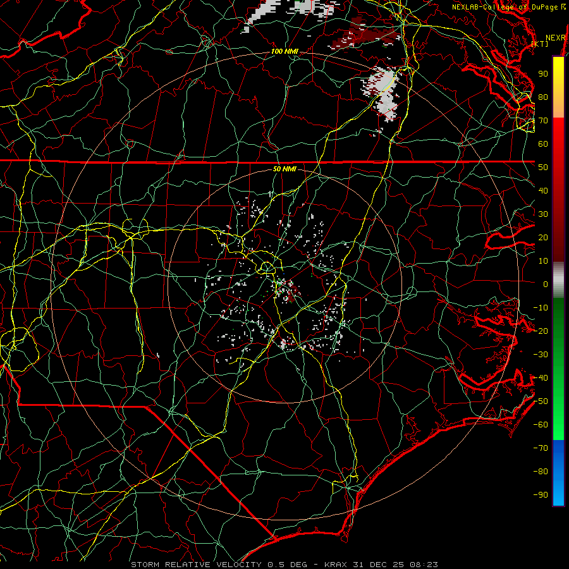Click the positive 50 scale value
The height and width of the screenshot is (569, 569).
click(x=543, y=168)
